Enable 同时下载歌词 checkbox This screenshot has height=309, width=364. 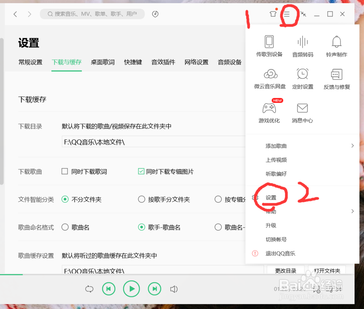point(64,171)
